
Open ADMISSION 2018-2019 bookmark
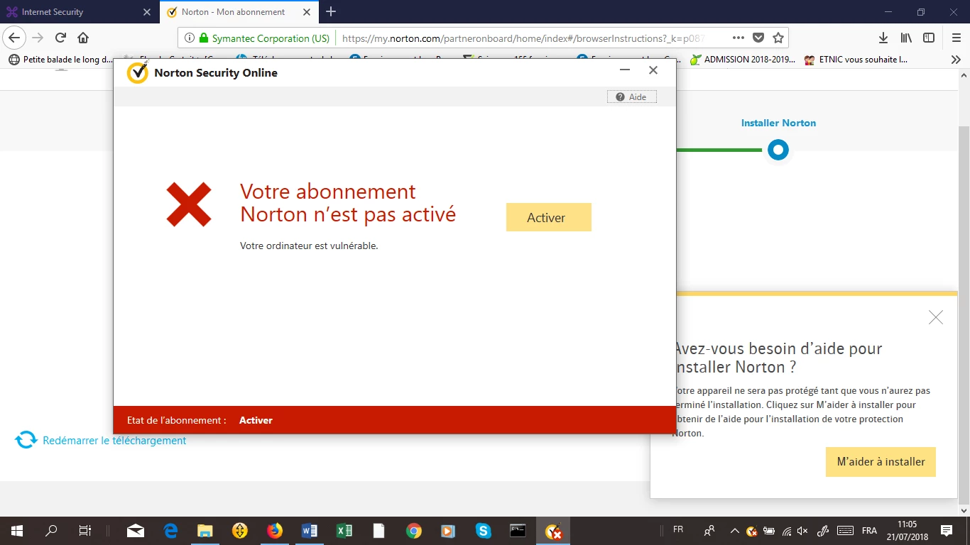coord(742,60)
